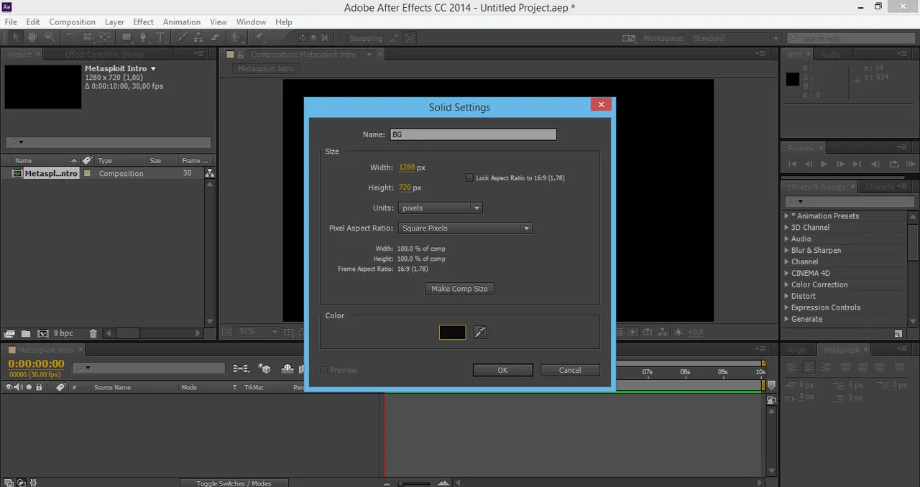Create new composition from Project panel footer
Image resolution: width=920 pixels, height=487 pixels.
pos(42,333)
